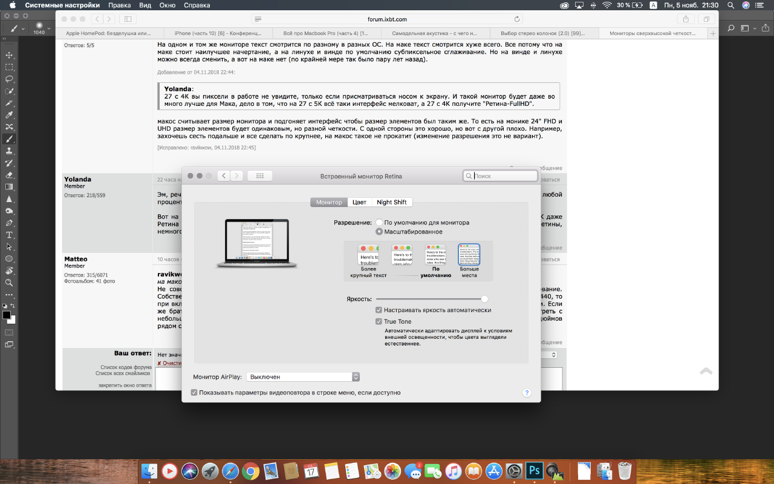
Task: Activate the Brush tool in Photoshop toolbar
Action: pyautogui.click(x=9, y=139)
